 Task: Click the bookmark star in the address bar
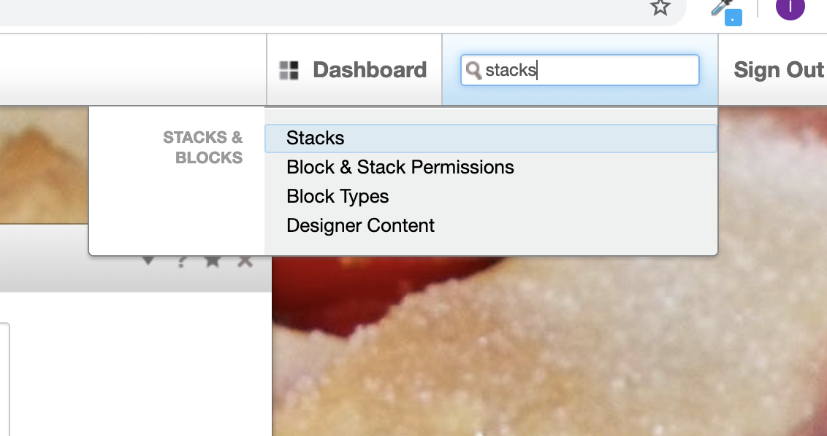tap(660, 7)
